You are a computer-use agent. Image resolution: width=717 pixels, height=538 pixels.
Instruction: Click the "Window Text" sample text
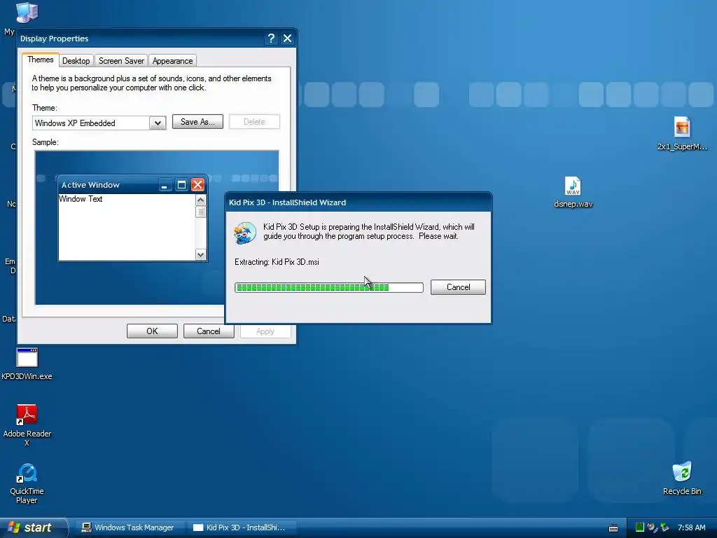pos(81,199)
